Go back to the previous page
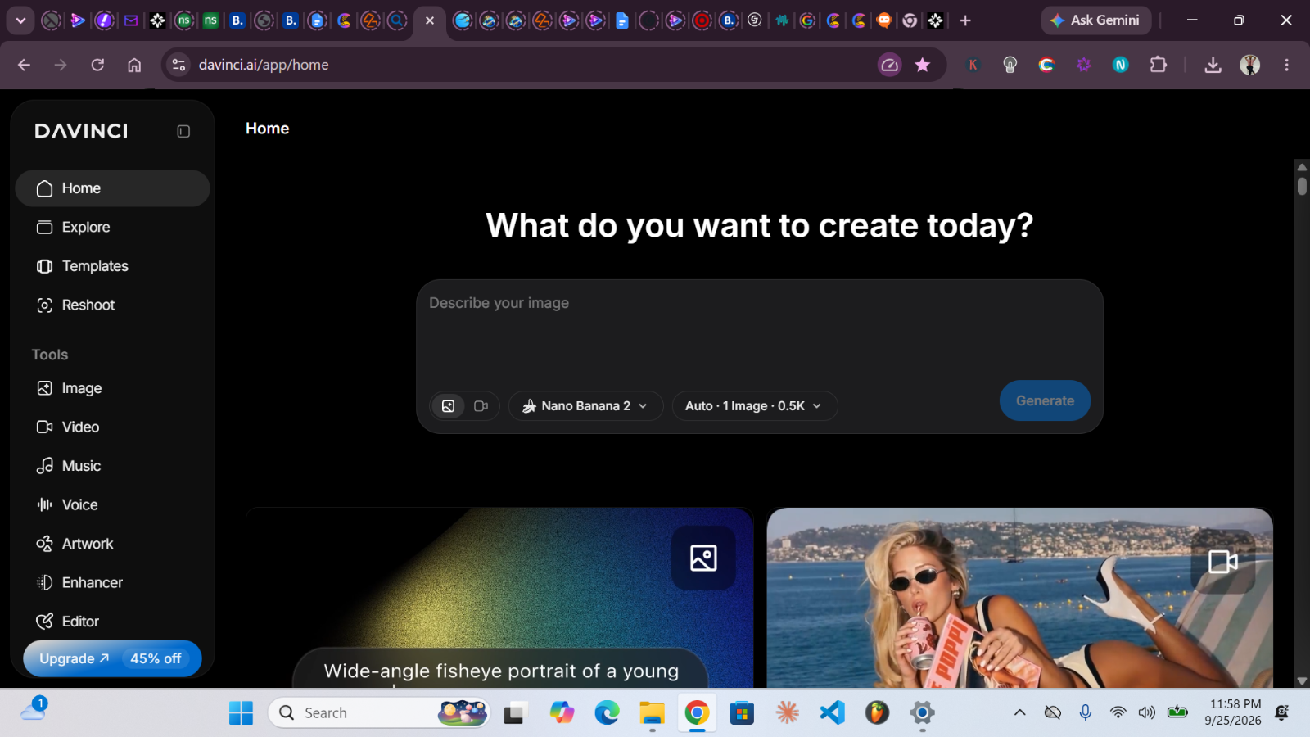1310x737 pixels. (x=24, y=65)
